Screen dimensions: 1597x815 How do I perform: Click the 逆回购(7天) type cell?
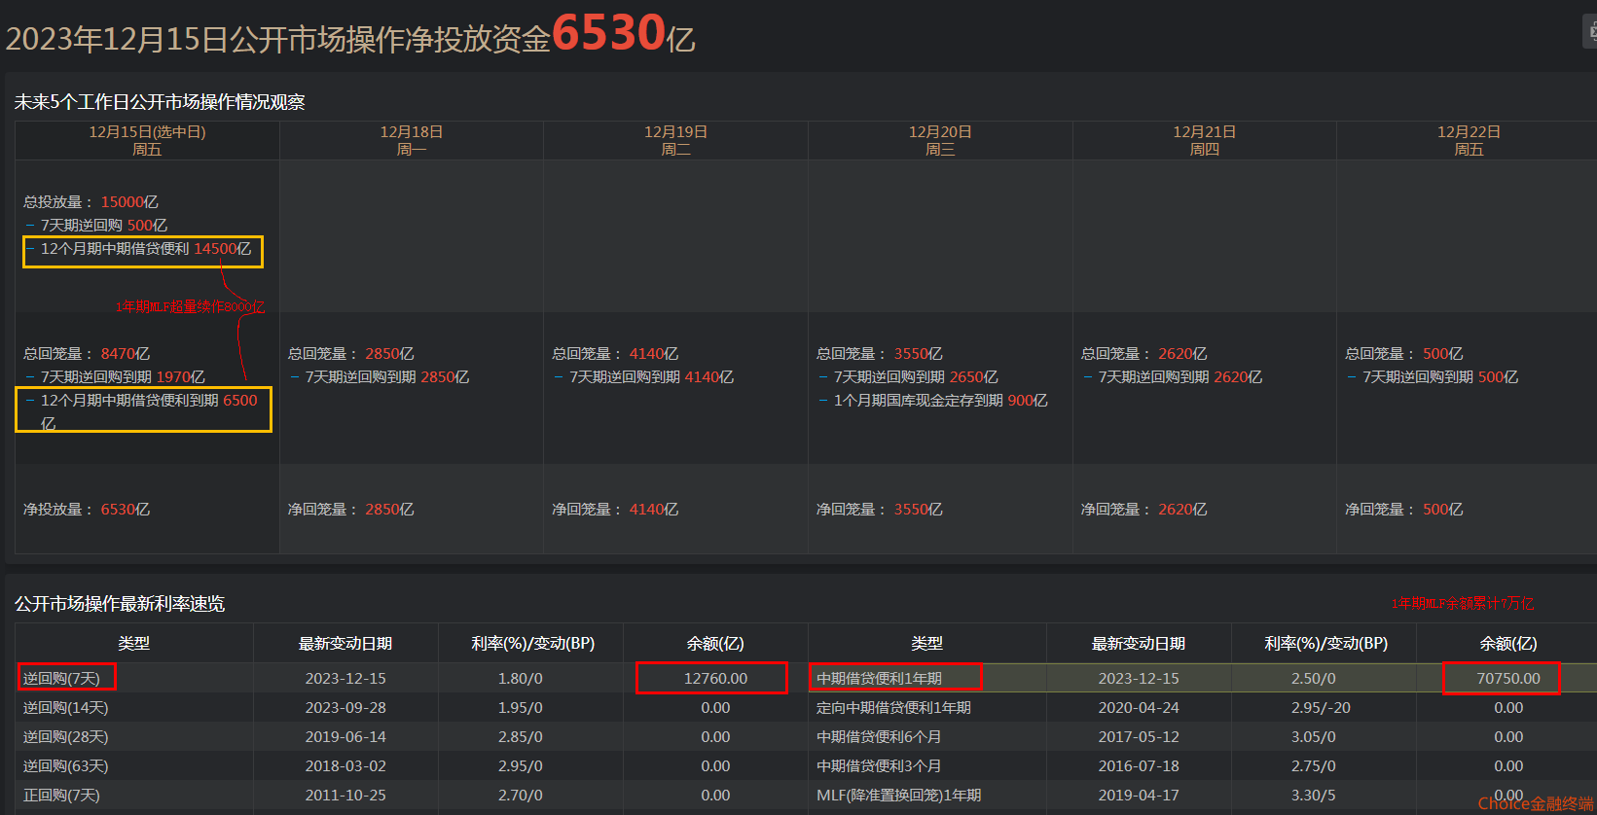coord(62,678)
